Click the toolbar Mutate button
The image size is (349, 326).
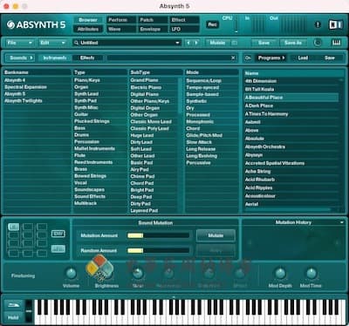point(217,43)
